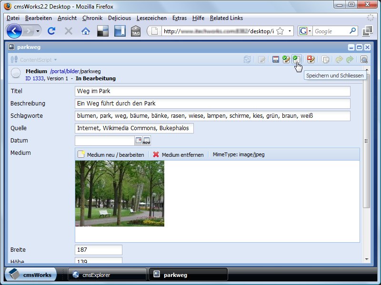
Task: Open the preview magnifier icon
Action: pyautogui.click(x=364, y=60)
